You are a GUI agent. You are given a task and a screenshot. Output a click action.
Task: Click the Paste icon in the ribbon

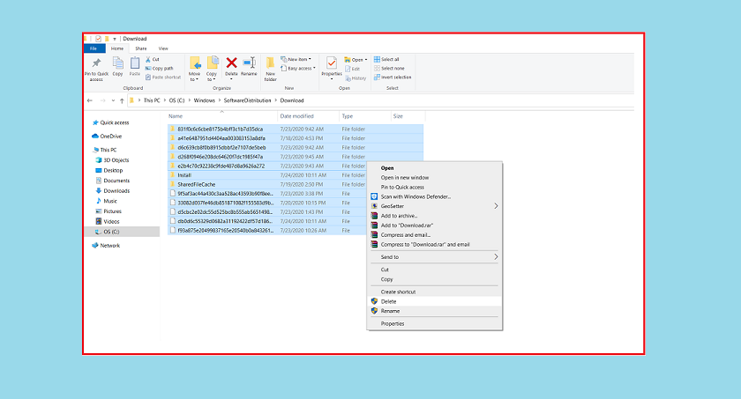click(135, 63)
